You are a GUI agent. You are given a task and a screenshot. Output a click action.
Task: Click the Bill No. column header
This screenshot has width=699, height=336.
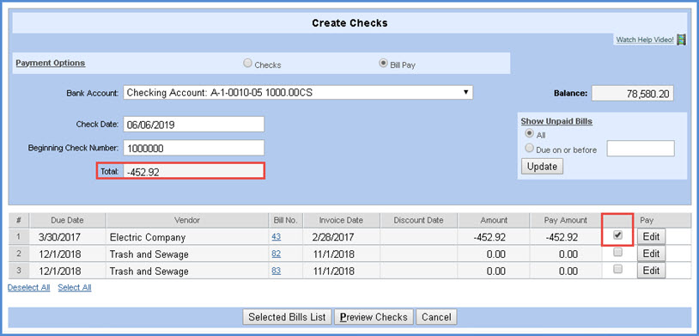[286, 220]
